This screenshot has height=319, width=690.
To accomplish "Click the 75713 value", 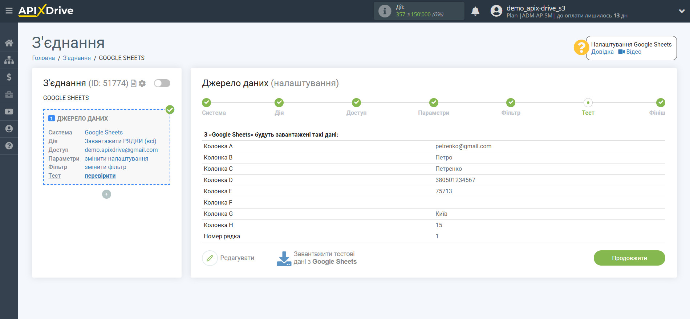I will (x=444, y=191).
